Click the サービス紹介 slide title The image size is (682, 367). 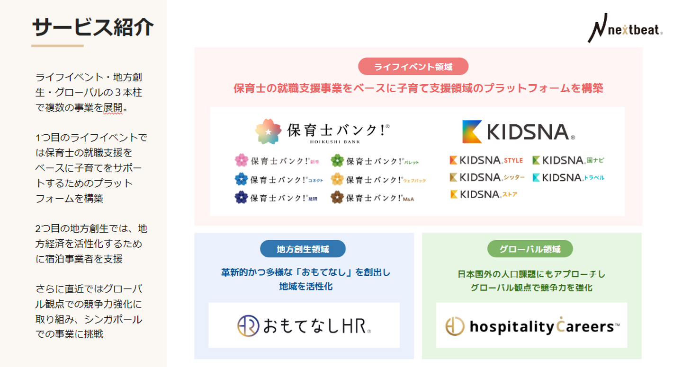point(93,27)
